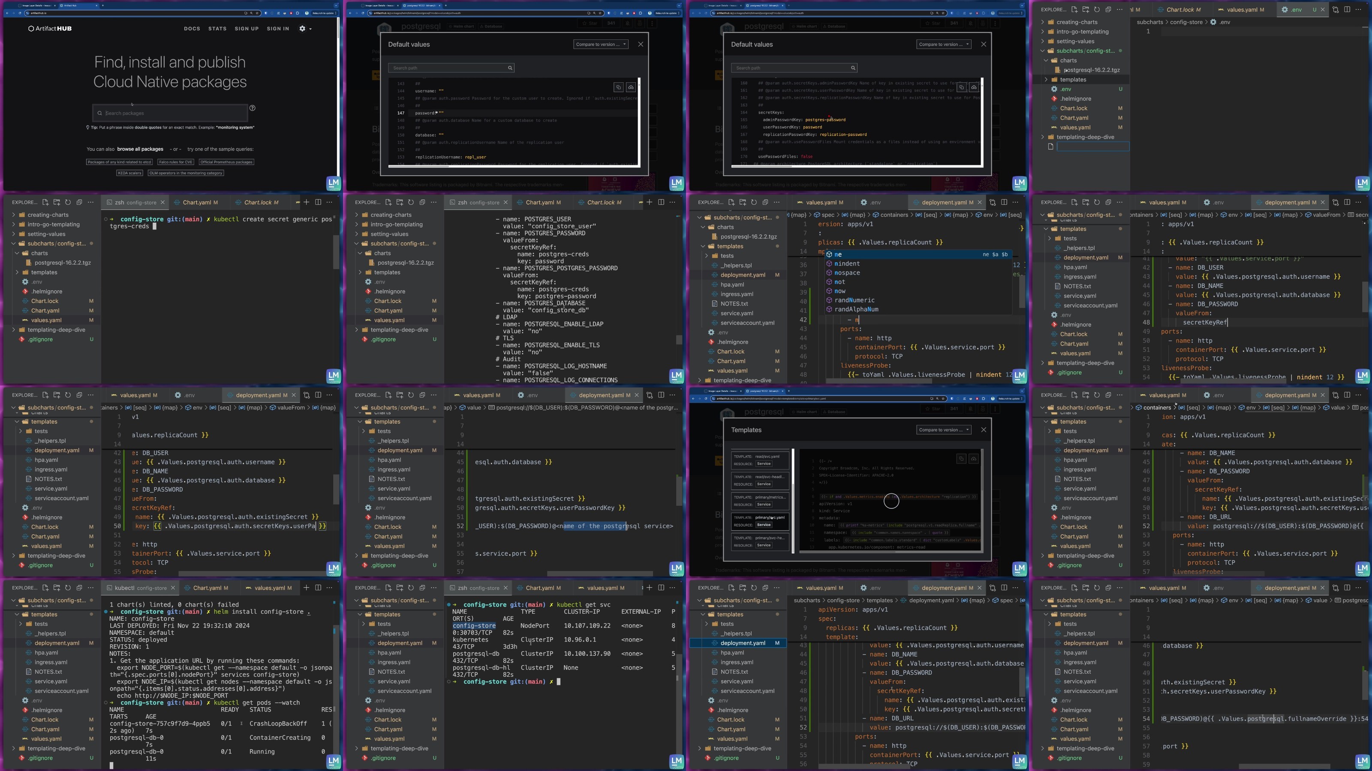Follow the browse all packages link
Viewport: 1372px width, 771px height.
140,149
